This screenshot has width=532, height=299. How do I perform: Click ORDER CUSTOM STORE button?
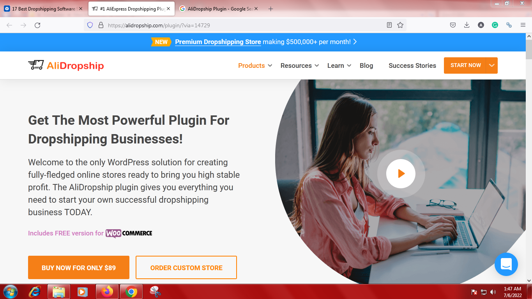click(186, 267)
